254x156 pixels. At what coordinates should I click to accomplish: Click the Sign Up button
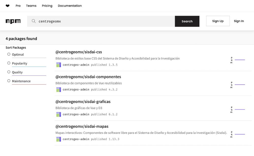coord(218,21)
